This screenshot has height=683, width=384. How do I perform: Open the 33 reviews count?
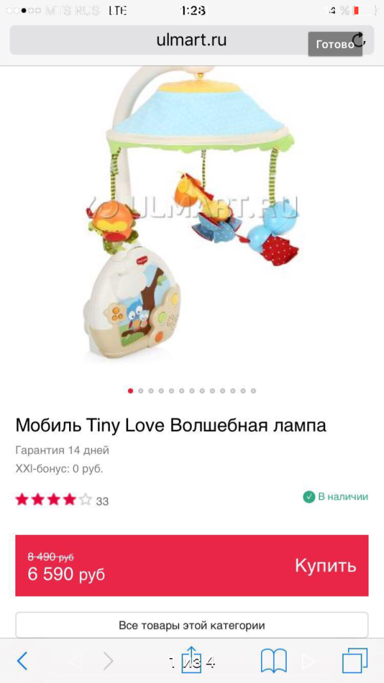click(102, 502)
